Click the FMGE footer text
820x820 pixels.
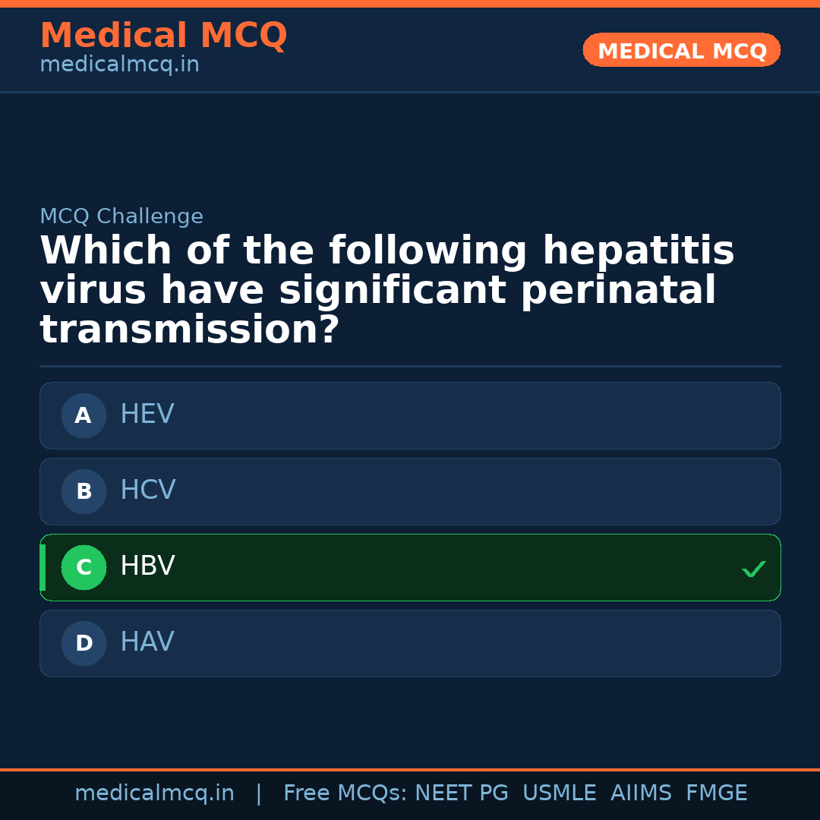click(x=716, y=793)
